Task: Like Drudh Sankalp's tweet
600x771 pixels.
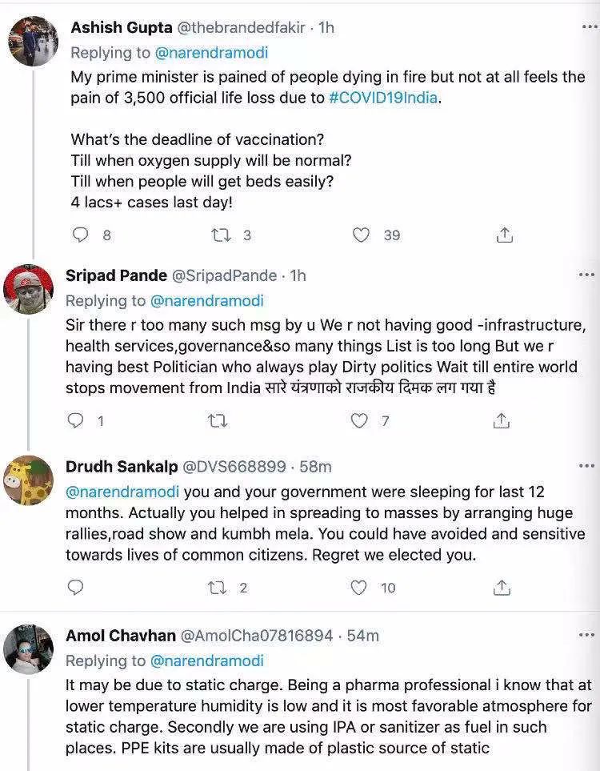Action: coord(358,587)
